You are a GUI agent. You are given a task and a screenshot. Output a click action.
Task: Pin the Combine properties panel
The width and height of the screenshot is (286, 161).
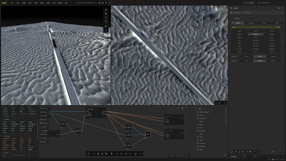click(279, 8)
